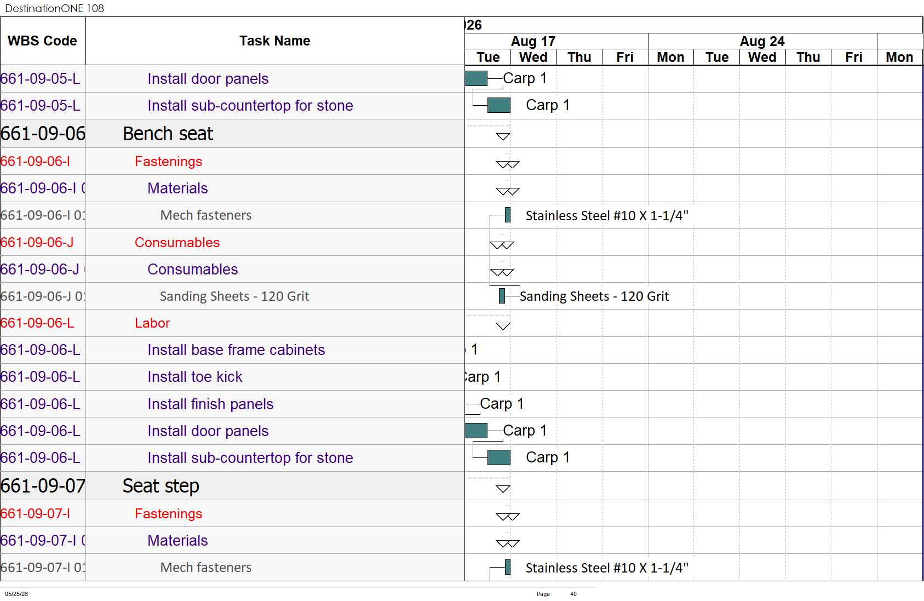Click the Bench seat summary triangle marker
Image resolution: width=924 pixels, height=601 pixels.
503,136
